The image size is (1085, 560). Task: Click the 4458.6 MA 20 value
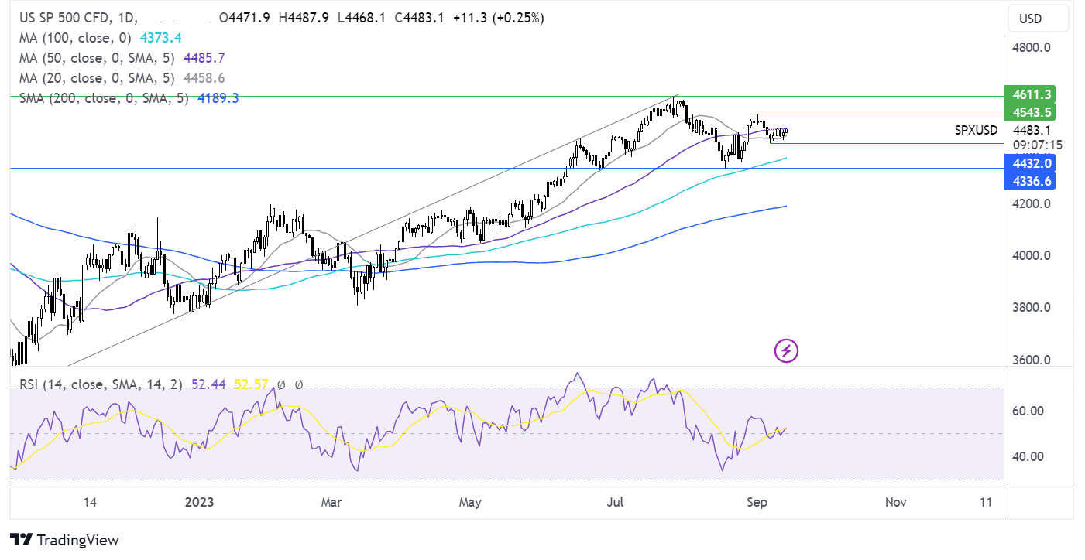(x=204, y=78)
